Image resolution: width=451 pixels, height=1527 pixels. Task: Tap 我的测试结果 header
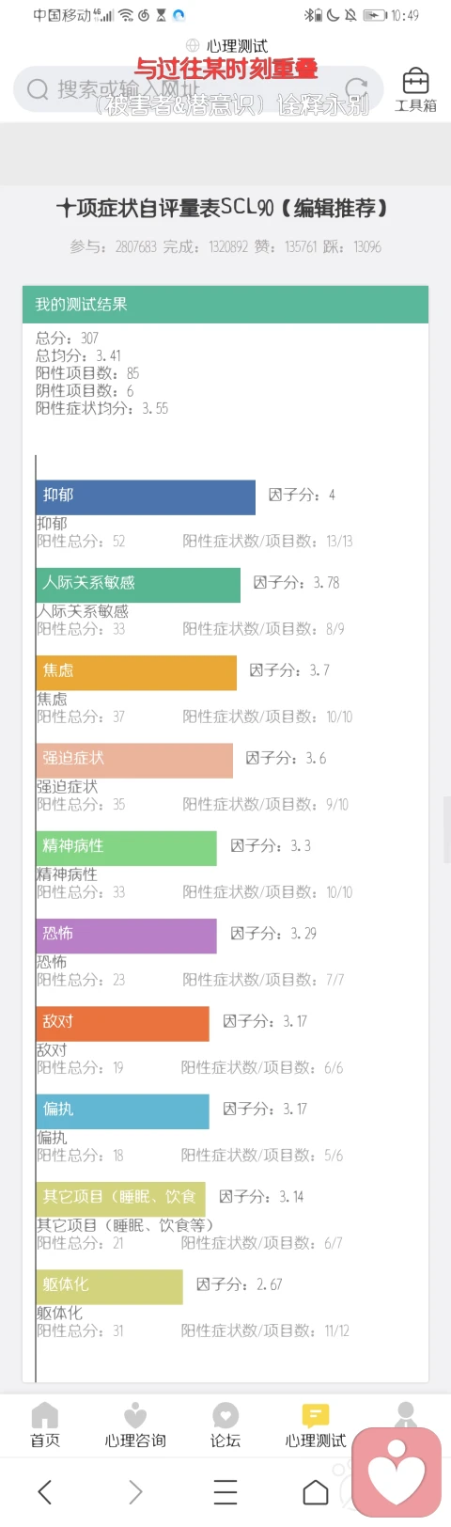click(x=225, y=305)
